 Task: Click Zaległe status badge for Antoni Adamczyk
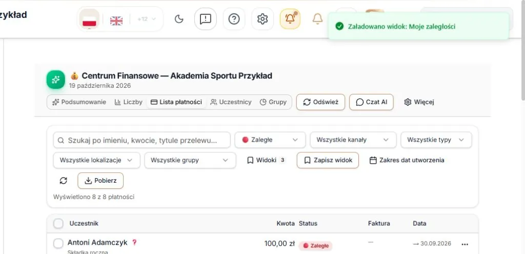coord(315,246)
